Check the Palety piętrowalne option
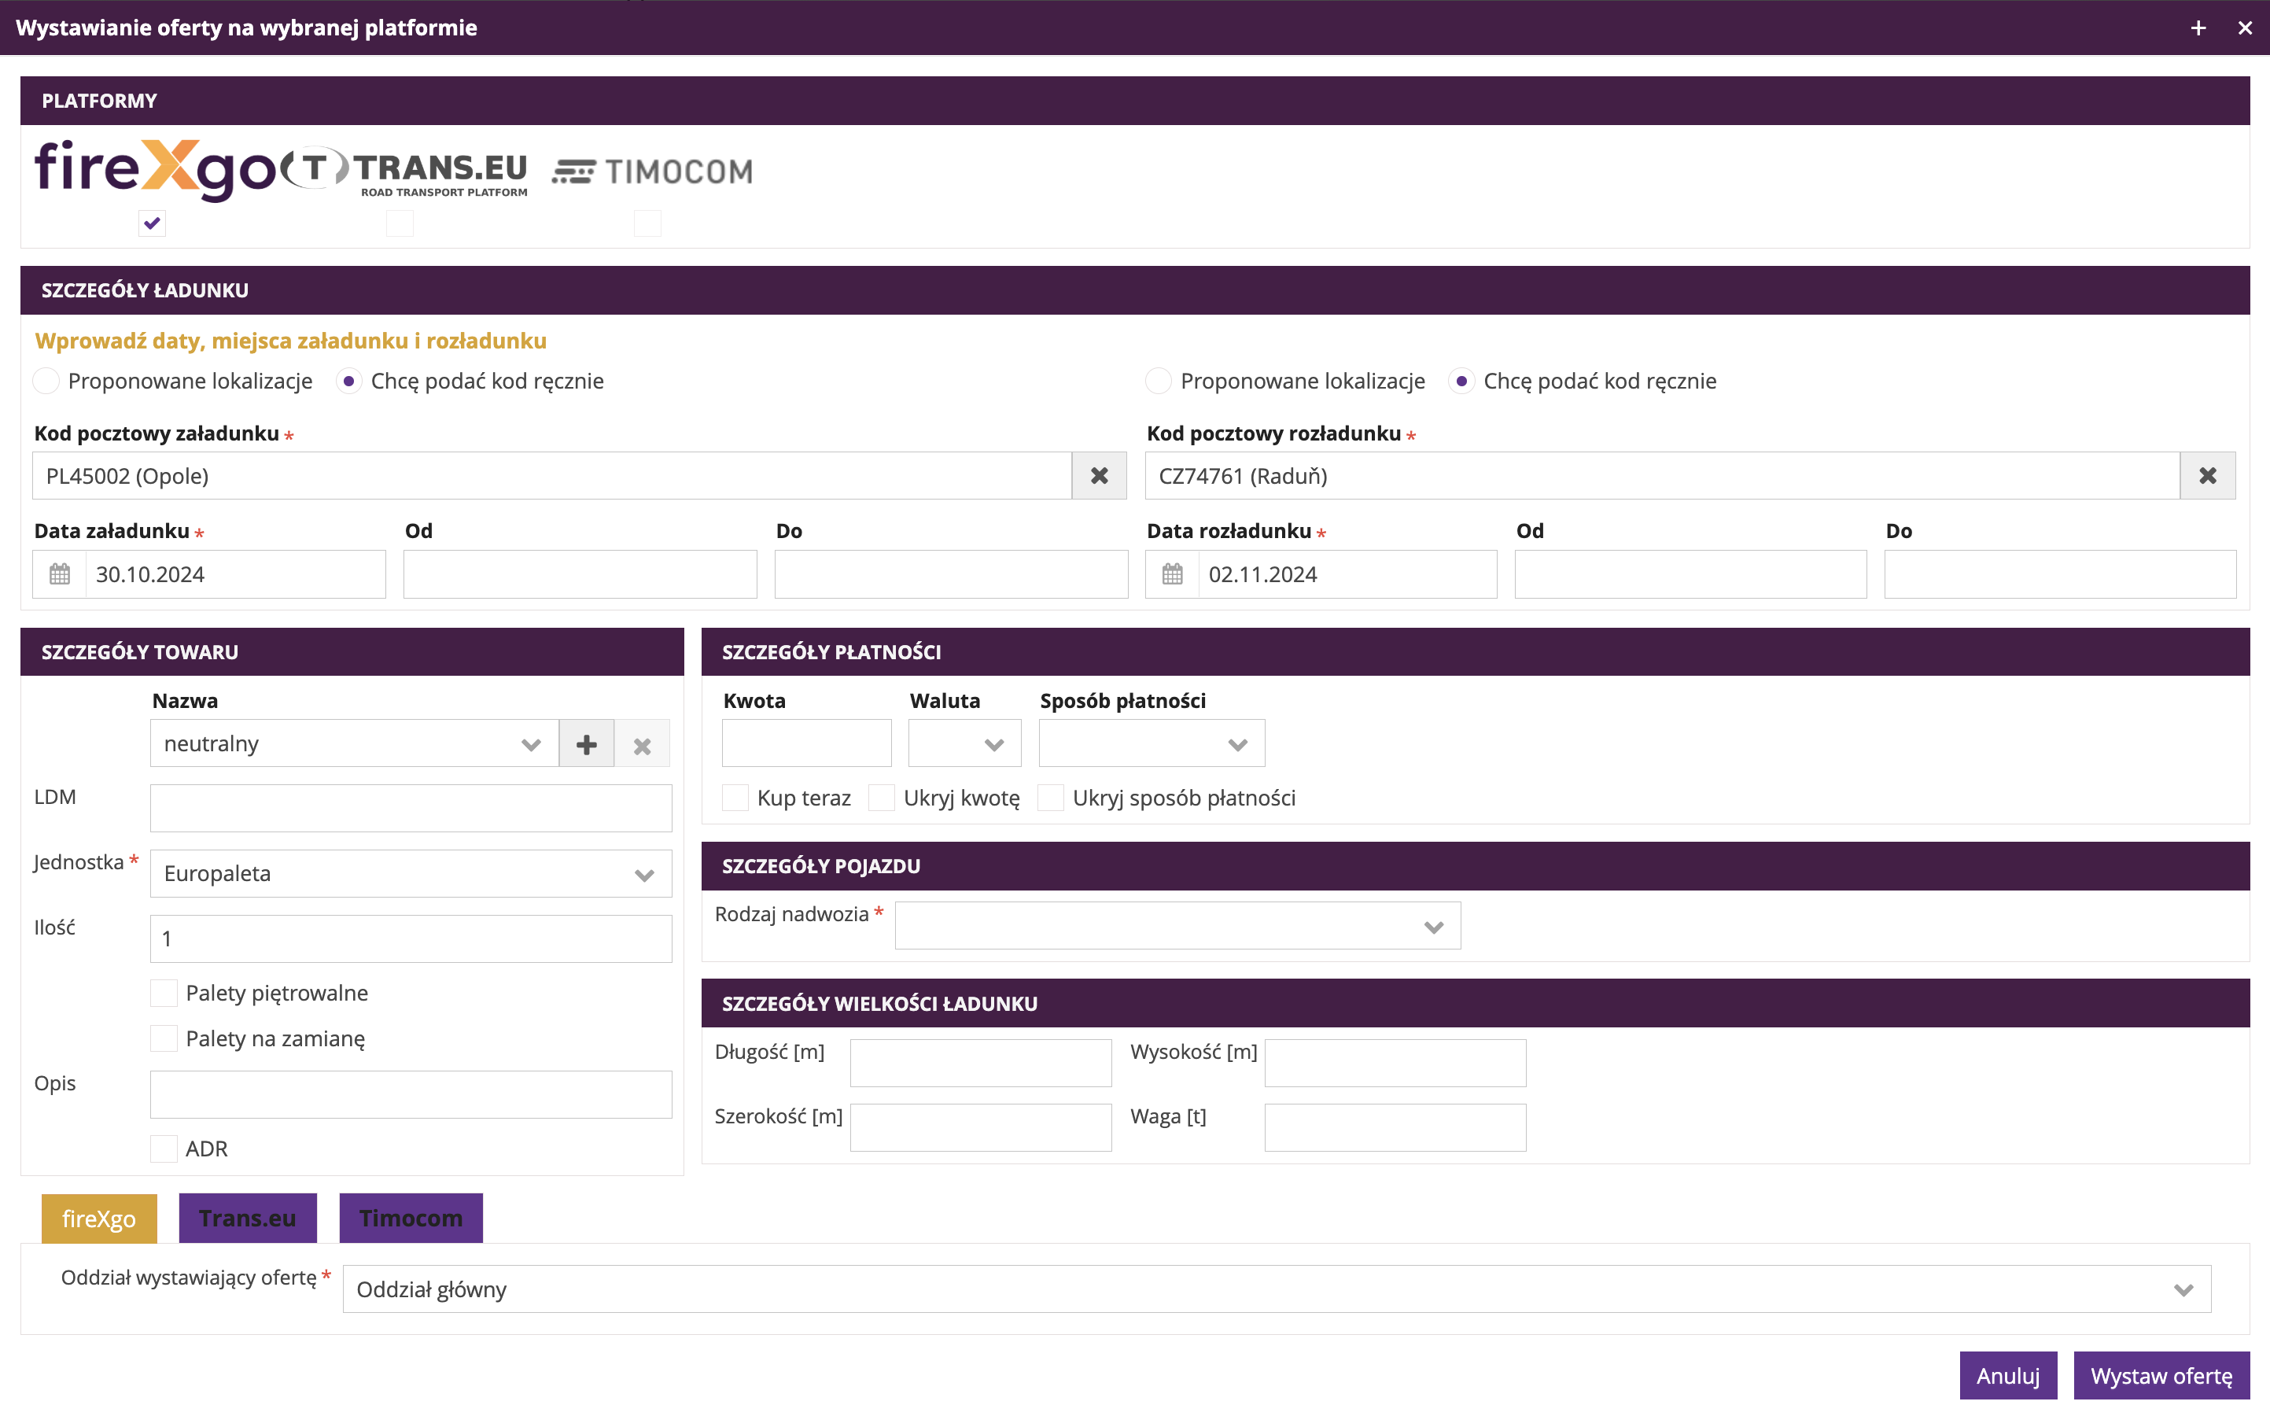 tap(164, 993)
